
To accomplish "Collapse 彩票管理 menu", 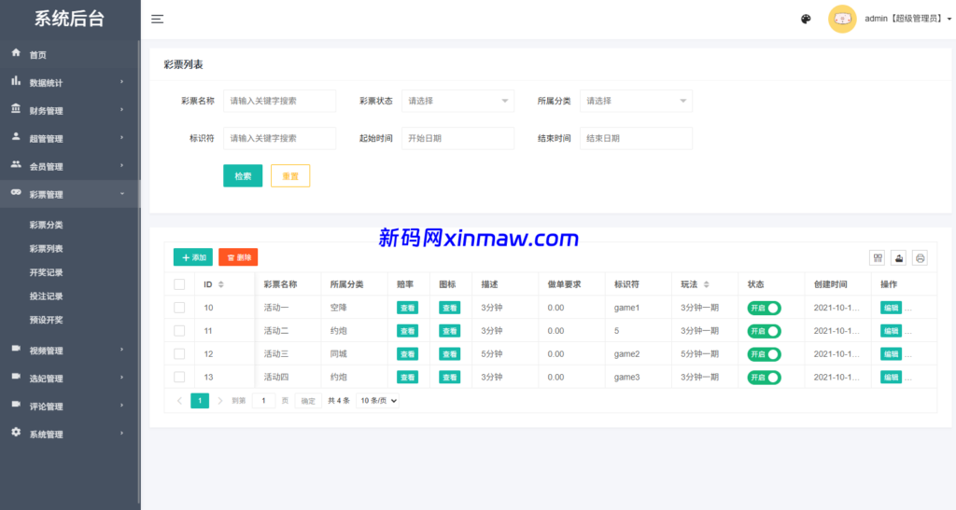I will (x=70, y=194).
